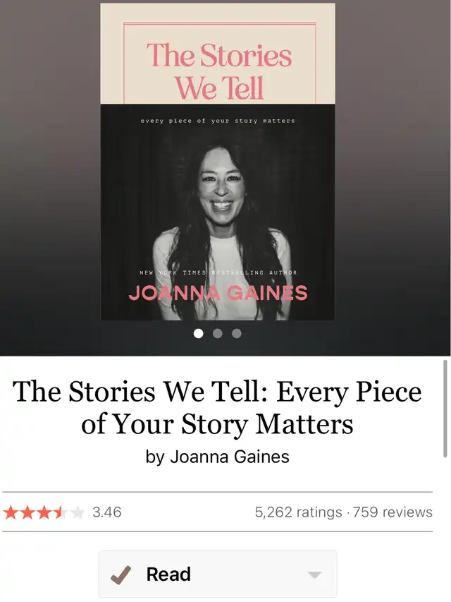
Task: Click the book title heading text
Action: [217, 408]
